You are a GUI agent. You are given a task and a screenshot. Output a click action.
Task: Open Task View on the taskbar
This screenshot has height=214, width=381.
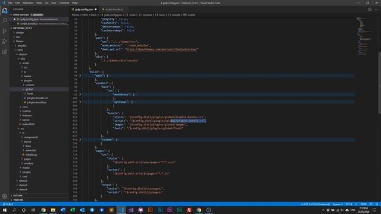coord(33,210)
